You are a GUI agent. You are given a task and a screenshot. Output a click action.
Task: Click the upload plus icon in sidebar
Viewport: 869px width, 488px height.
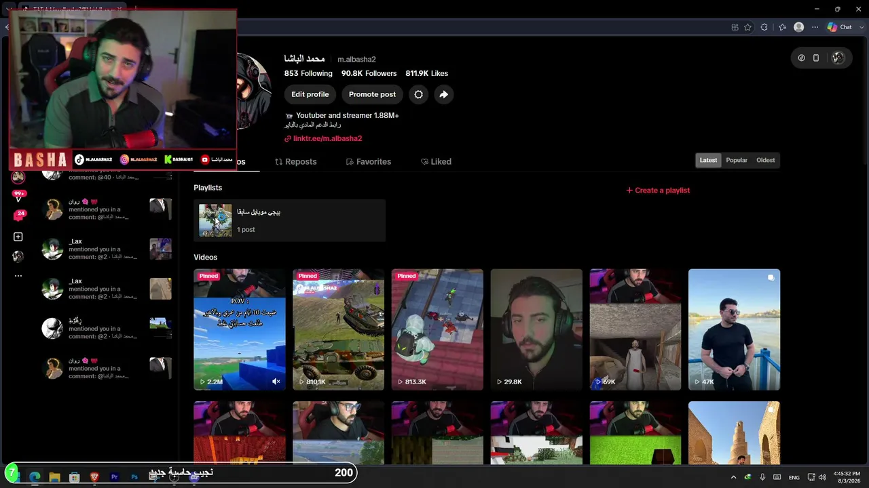(x=18, y=237)
